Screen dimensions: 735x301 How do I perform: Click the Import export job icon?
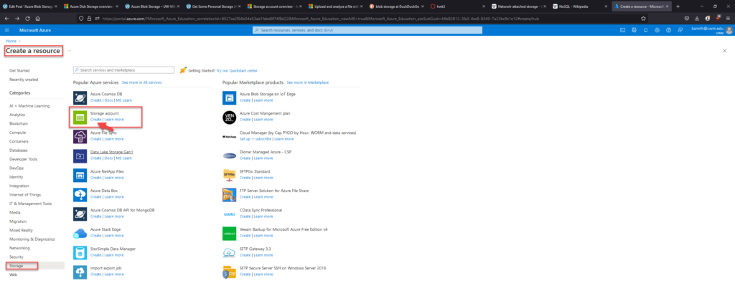tap(80, 272)
